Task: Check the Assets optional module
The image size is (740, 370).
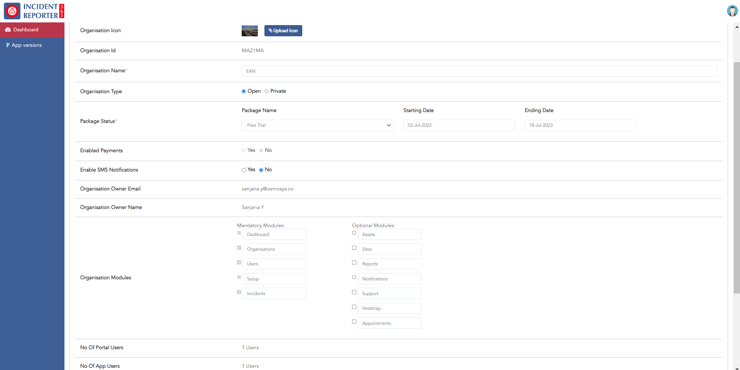Action: (354, 233)
